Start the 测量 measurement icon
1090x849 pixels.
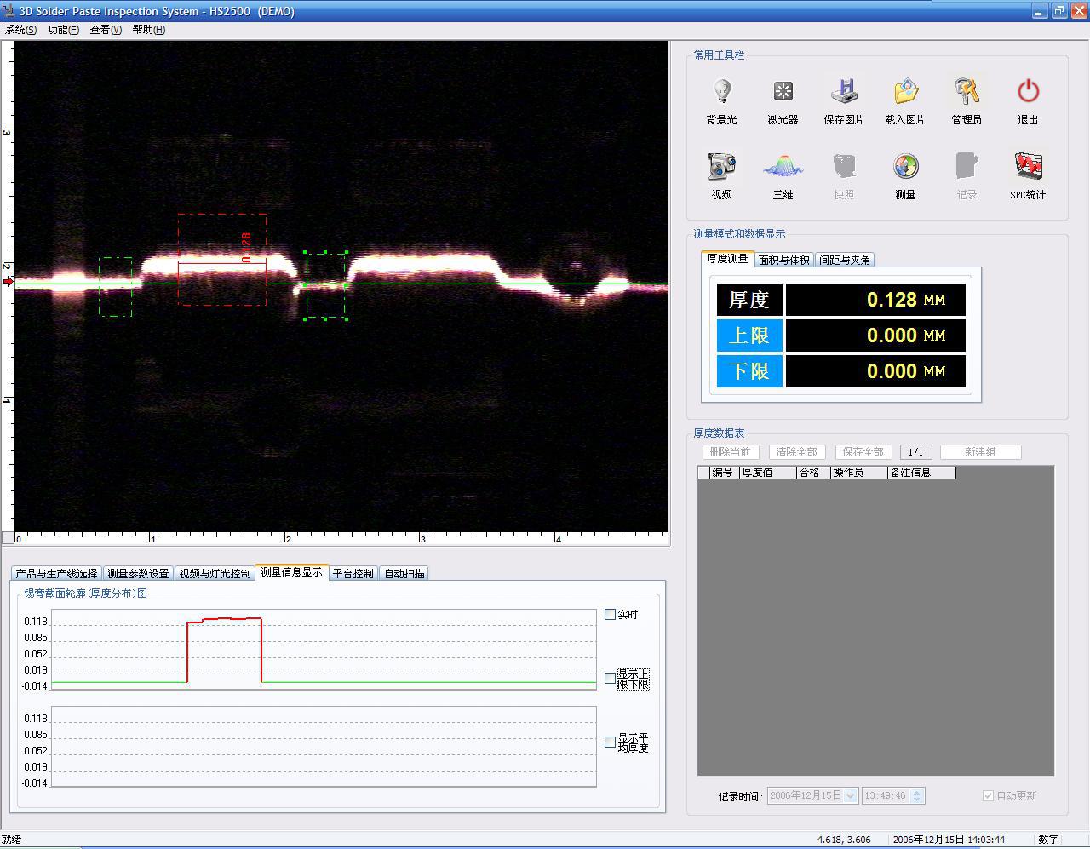click(x=905, y=167)
